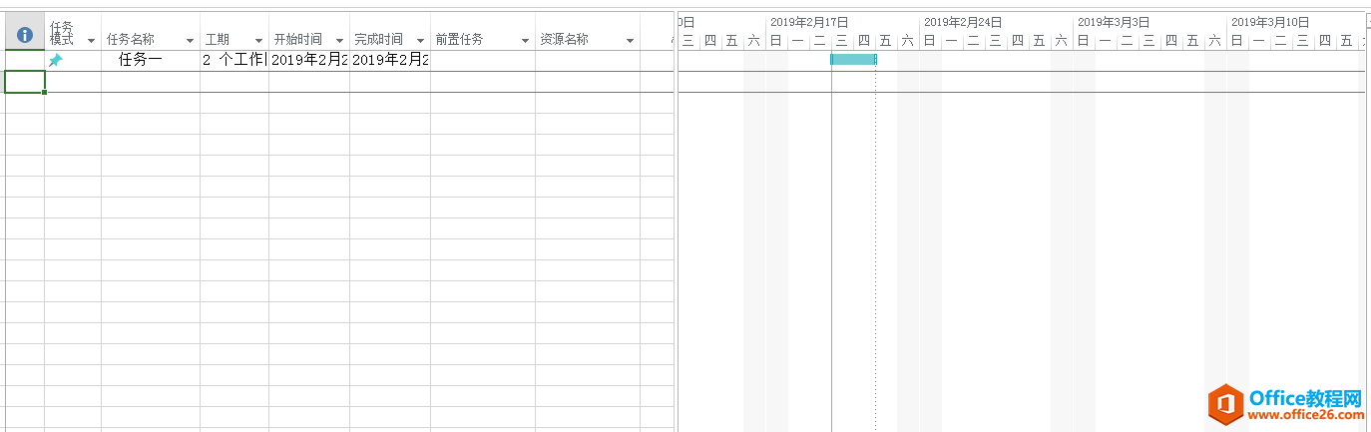Screen dimensions: 1371x432
Task: Click the manually scheduled pin icon for 任务一
Action: [x=56, y=61]
